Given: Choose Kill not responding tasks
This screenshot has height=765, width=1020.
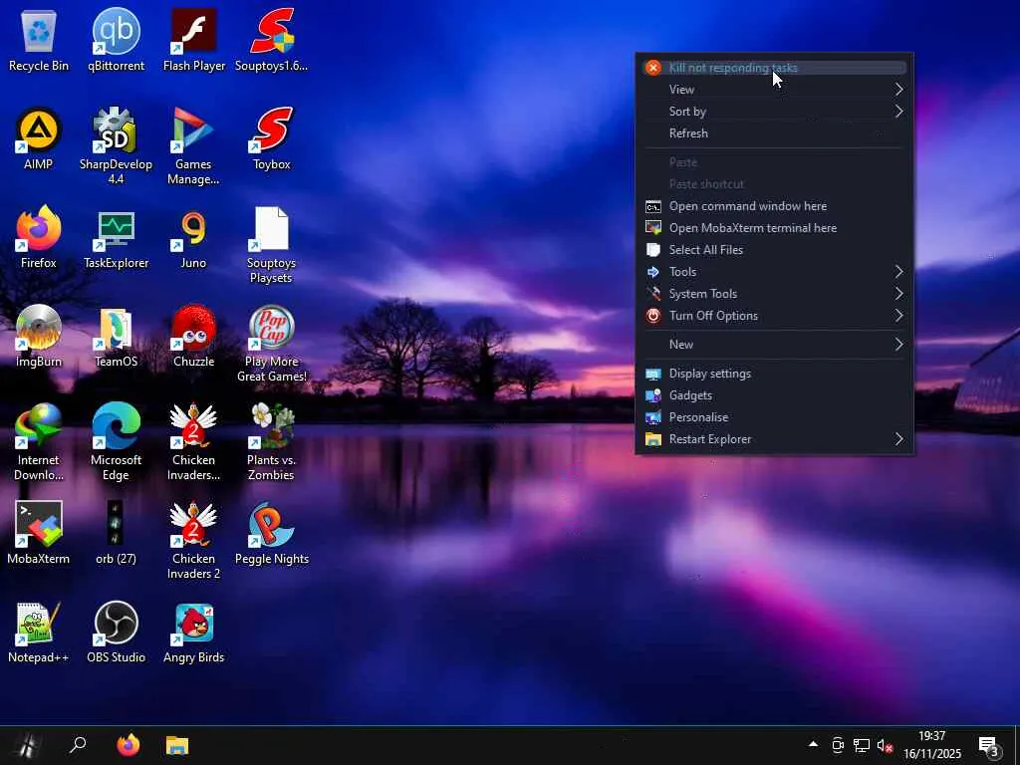Looking at the screenshot, I should tap(733, 68).
